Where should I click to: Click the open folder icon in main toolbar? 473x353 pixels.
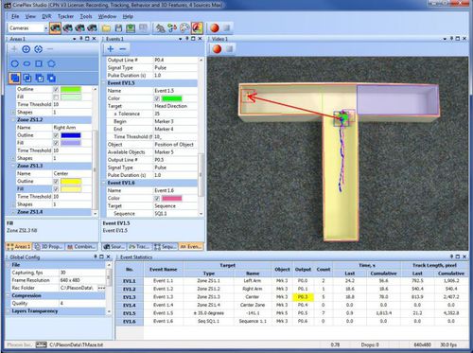(106, 28)
